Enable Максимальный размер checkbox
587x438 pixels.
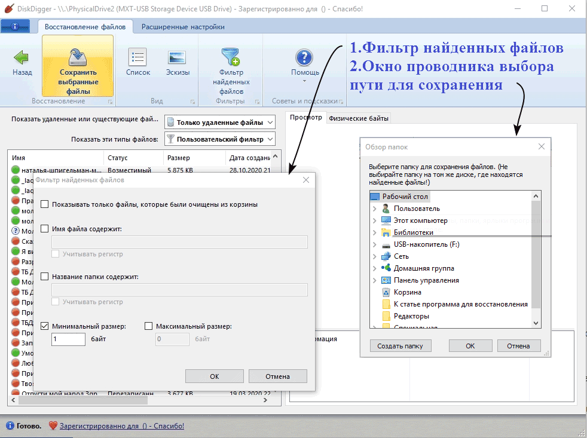pyautogui.click(x=149, y=326)
